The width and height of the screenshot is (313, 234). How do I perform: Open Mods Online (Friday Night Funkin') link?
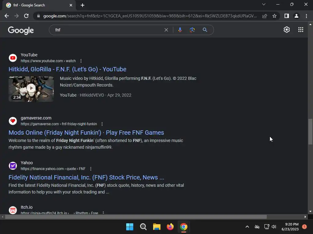86,133
